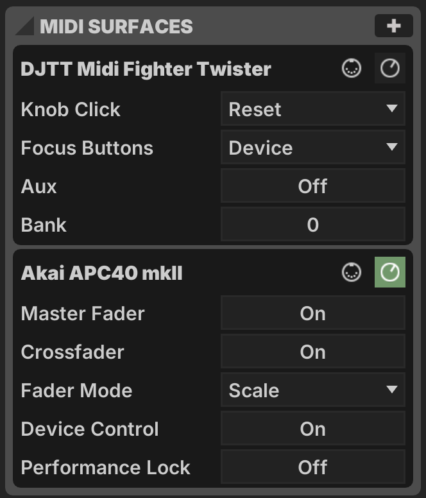
Task: Toggle Master Fader On setting
Action: (313, 313)
